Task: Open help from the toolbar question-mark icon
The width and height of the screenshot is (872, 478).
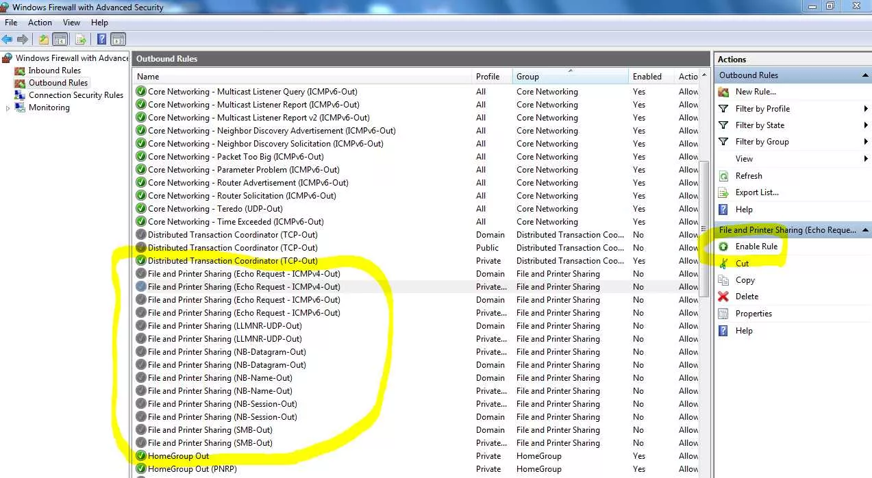Action: click(101, 39)
